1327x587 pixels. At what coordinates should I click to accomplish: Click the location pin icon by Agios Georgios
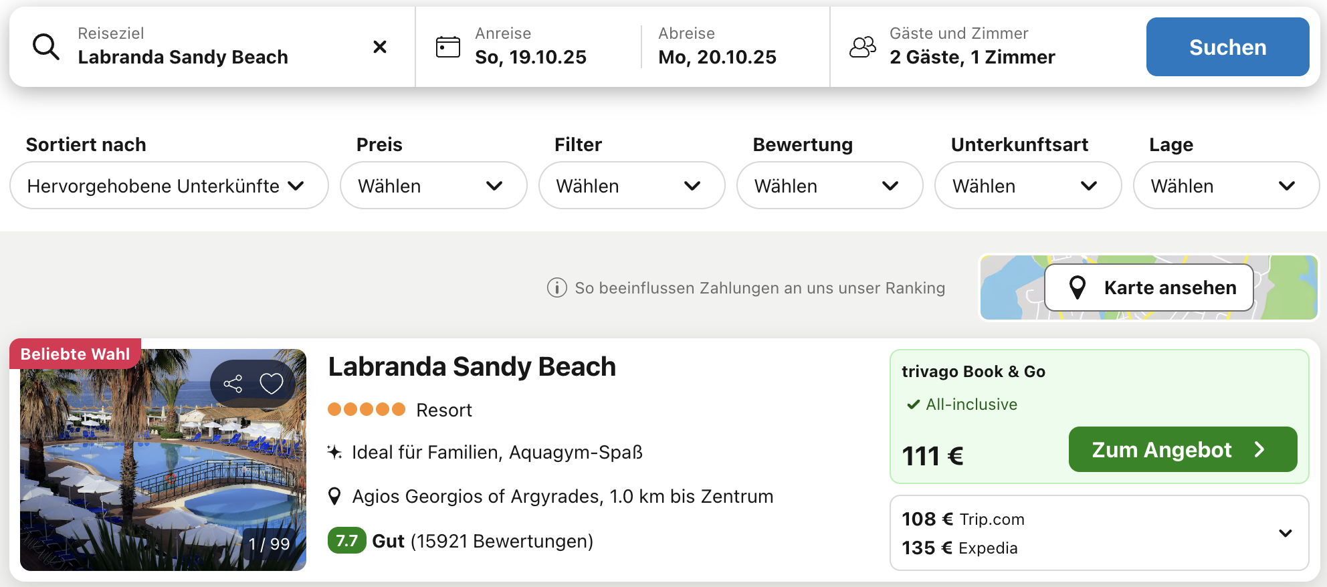[x=334, y=496]
